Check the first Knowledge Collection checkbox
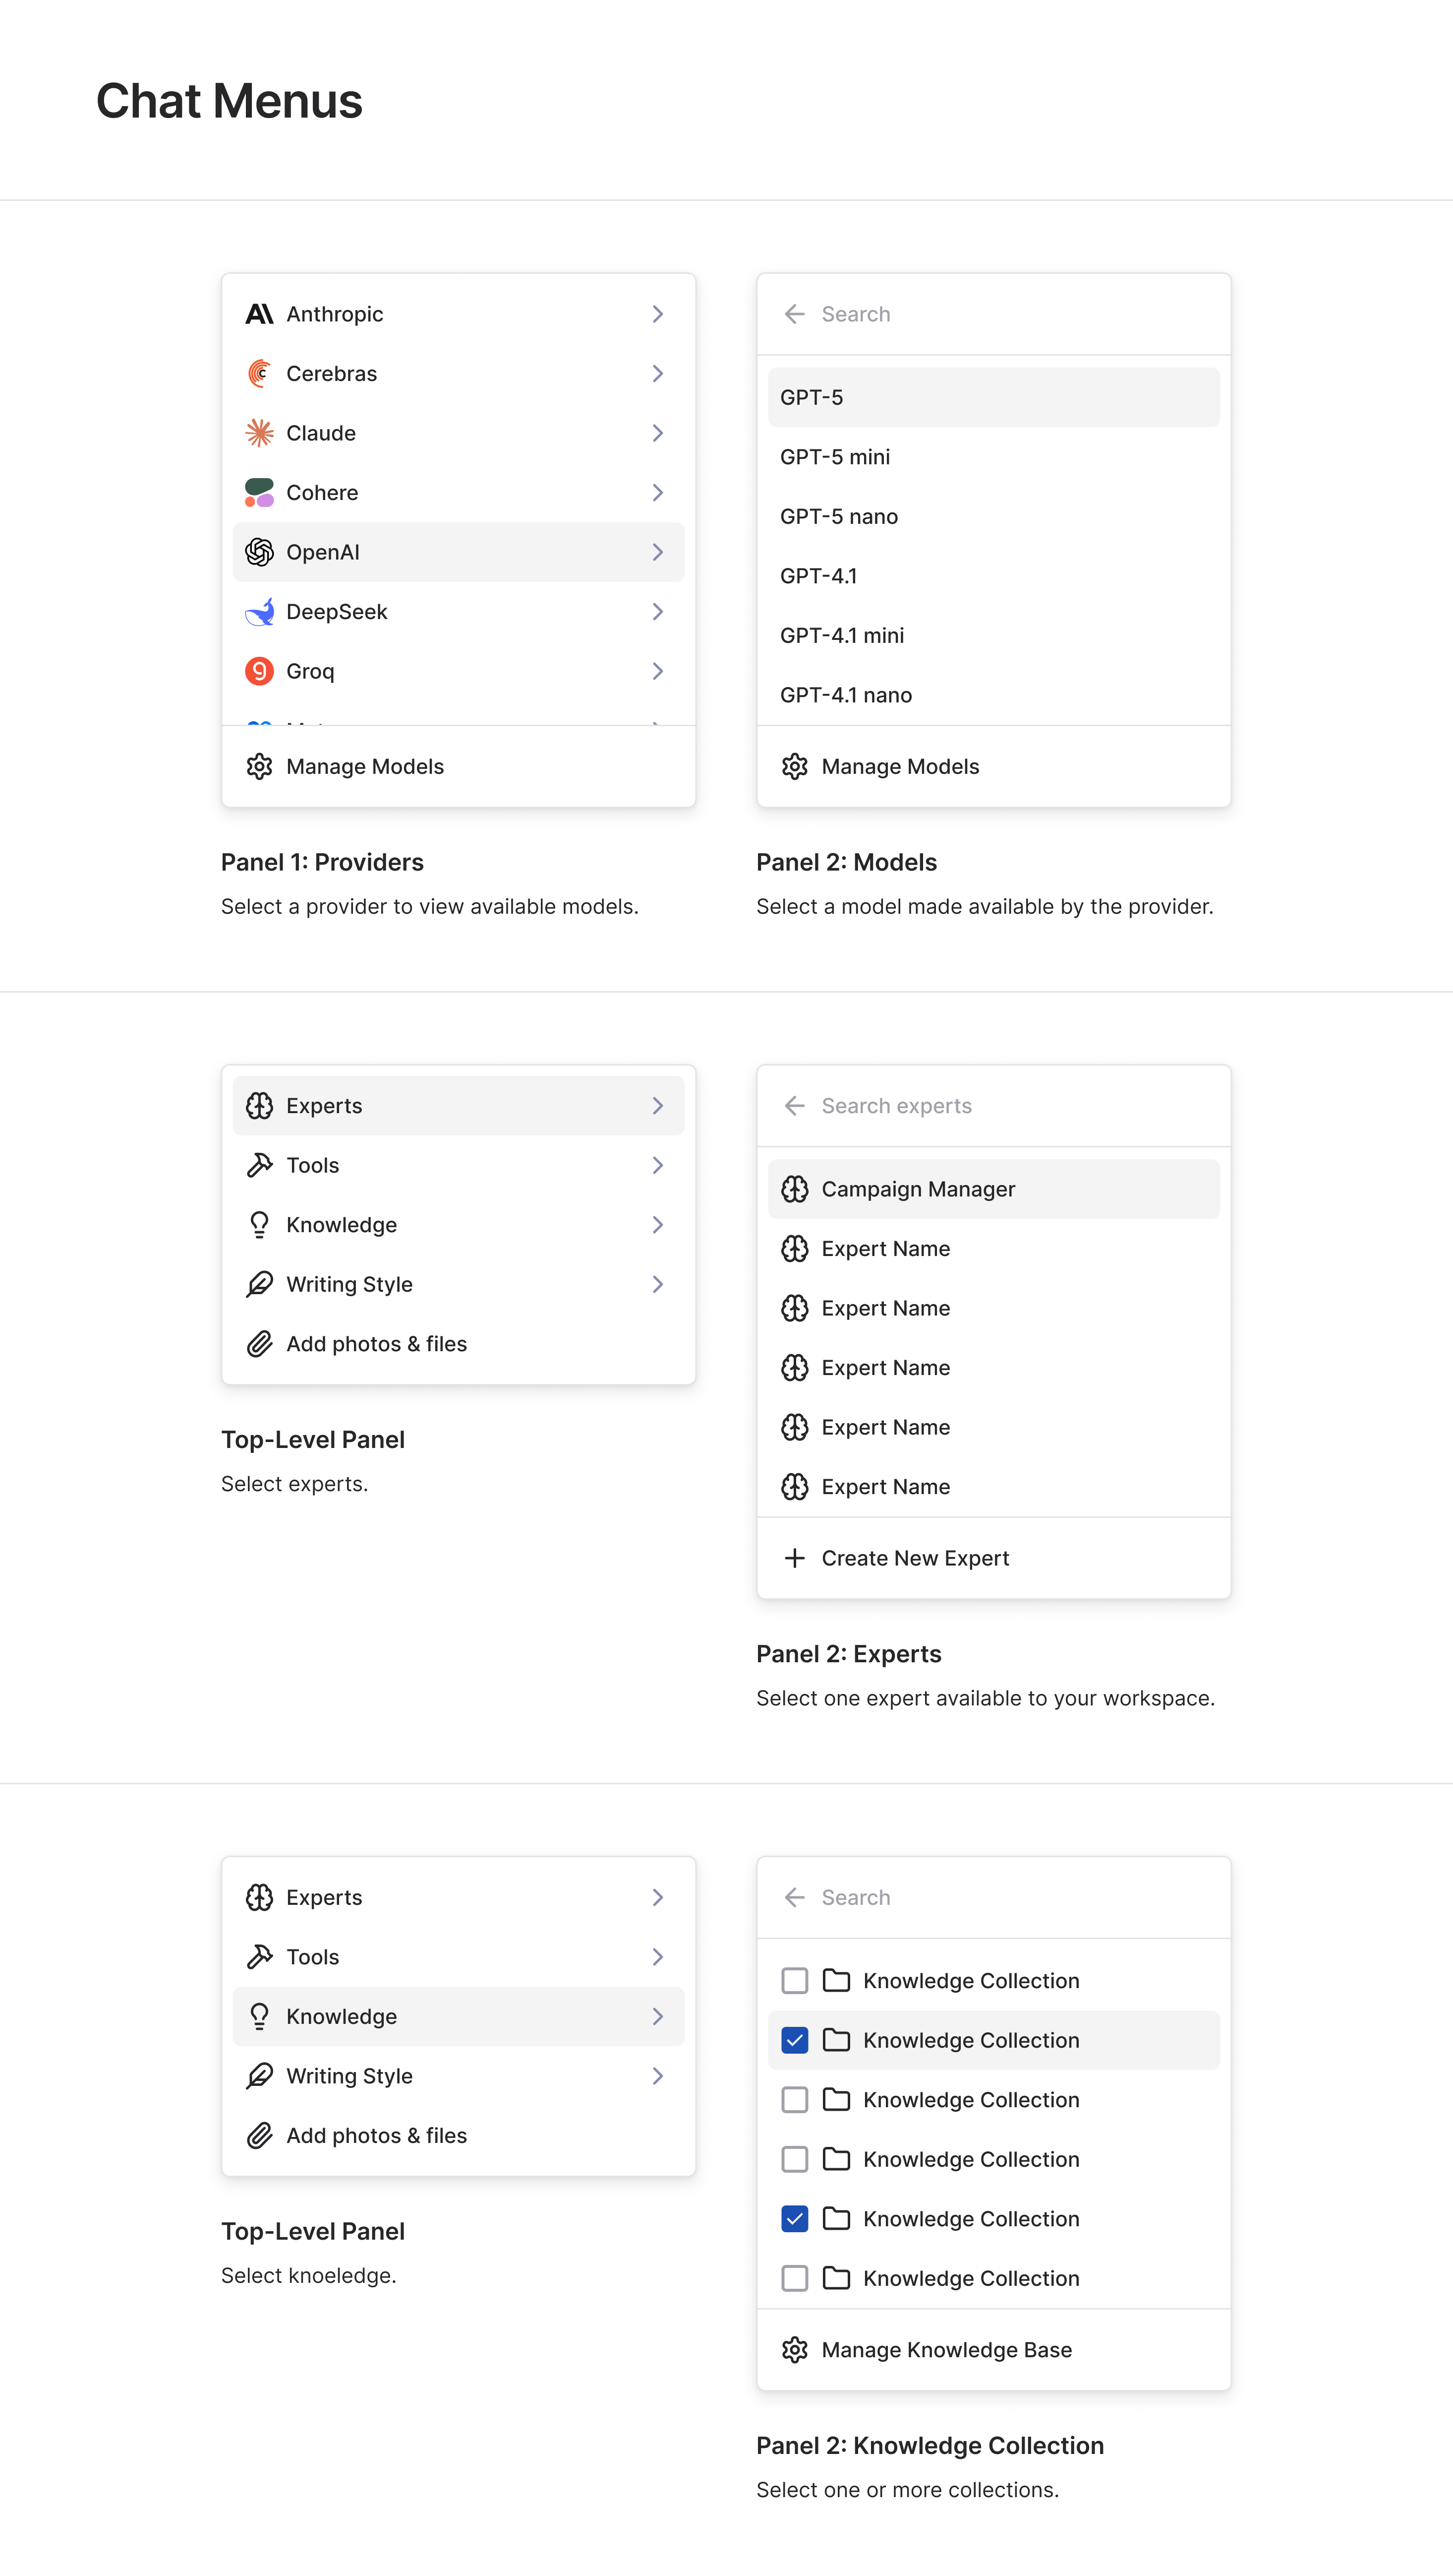The height and width of the screenshot is (2576, 1453). (x=795, y=1981)
